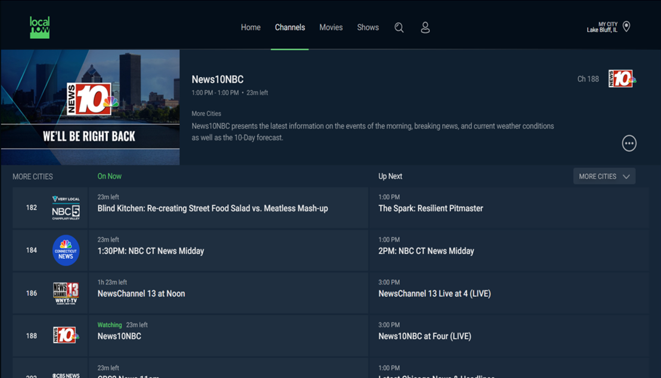Viewport: 661px width, 378px height.
Task: Select the NewsChannel 13 WNYT-TV logo
Action: [66, 293]
